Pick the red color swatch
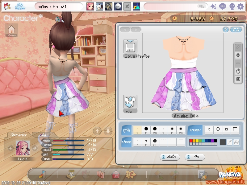Viewport: 247px width, 185px height. (x=191, y=141)
